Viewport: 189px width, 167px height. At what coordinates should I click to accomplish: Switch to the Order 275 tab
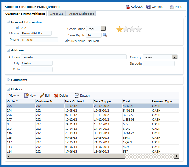click(x=57, y=14)
